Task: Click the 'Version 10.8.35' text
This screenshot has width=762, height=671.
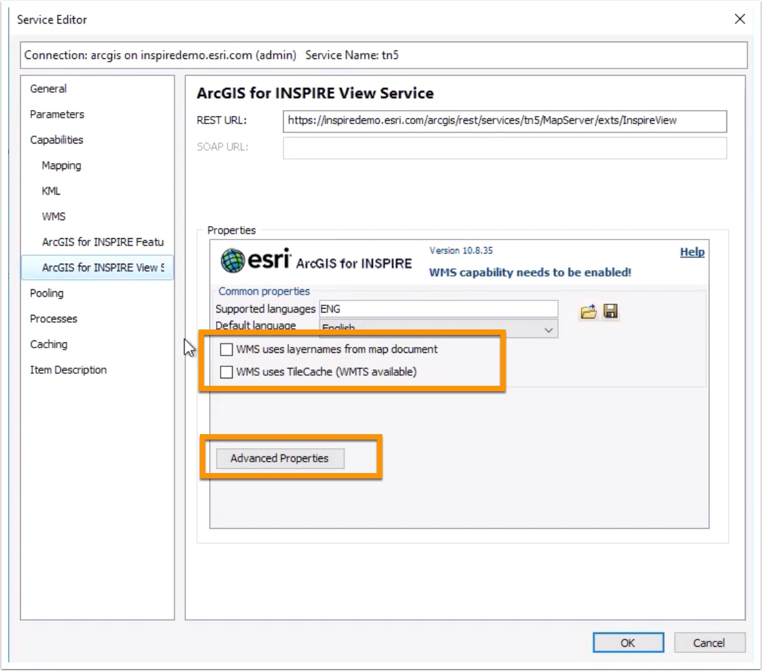Action: click(x=461, y=251)
